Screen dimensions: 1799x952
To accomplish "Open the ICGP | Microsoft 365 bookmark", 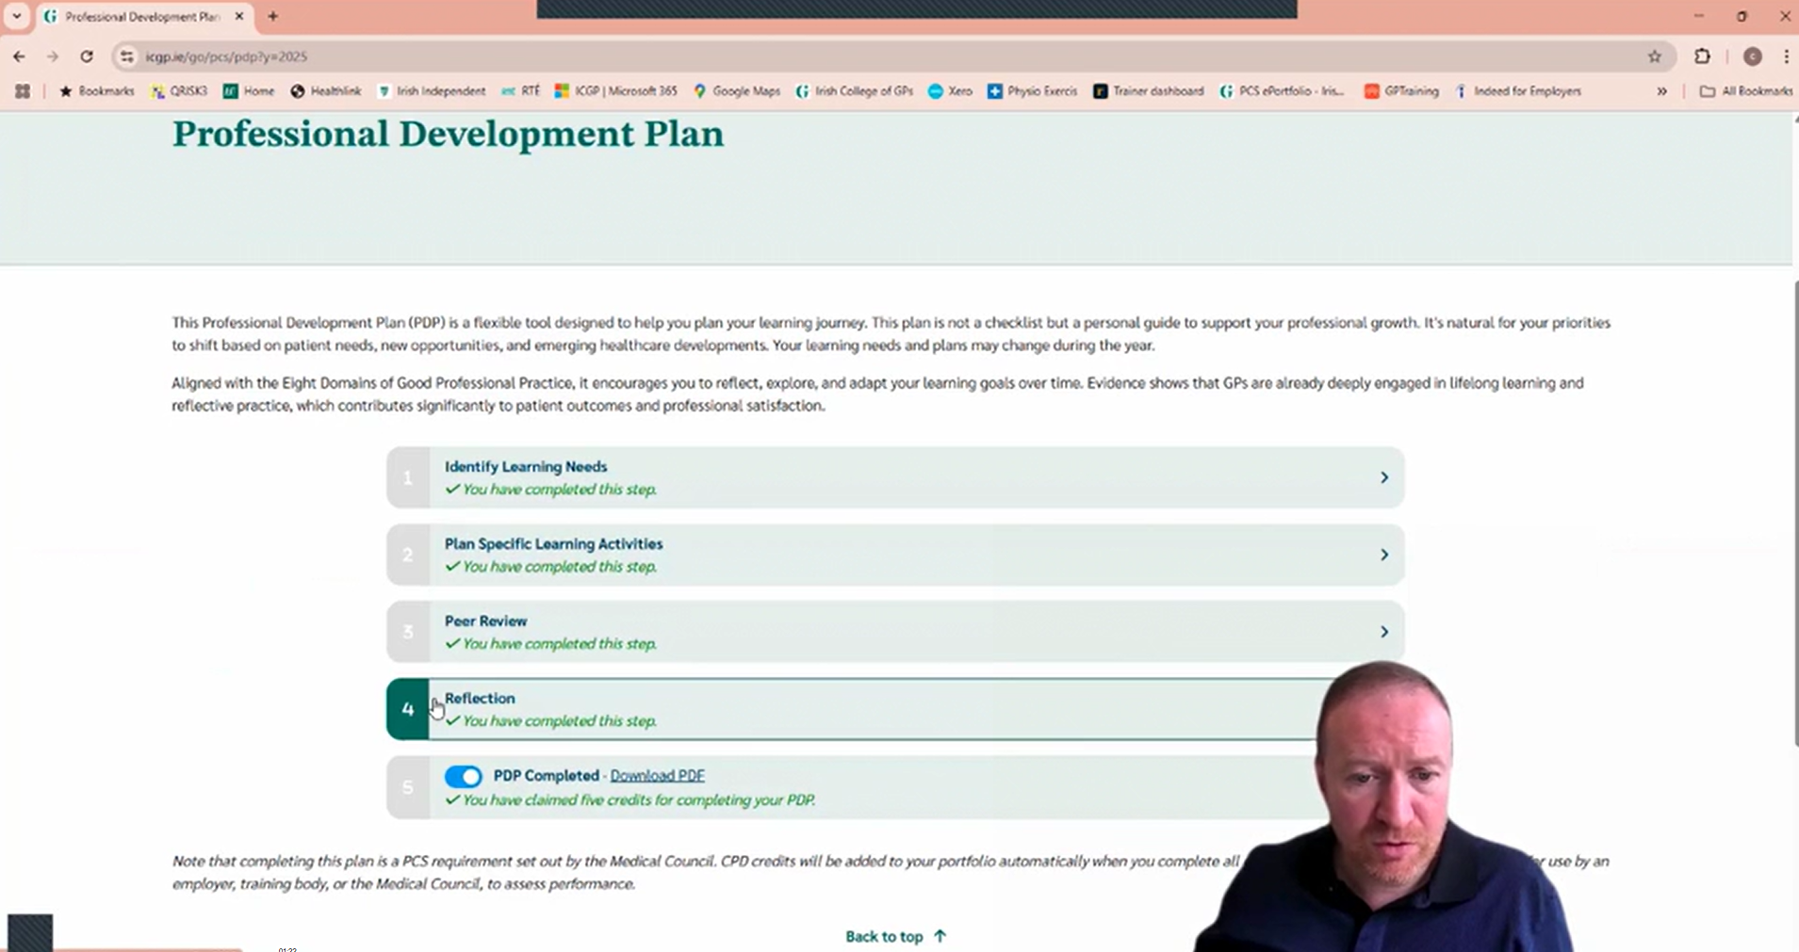I will point(615,90).
